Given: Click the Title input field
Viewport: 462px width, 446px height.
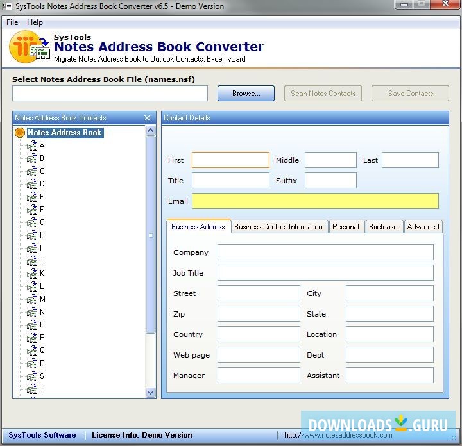Looking at the screenshot, I should (230, 180).
